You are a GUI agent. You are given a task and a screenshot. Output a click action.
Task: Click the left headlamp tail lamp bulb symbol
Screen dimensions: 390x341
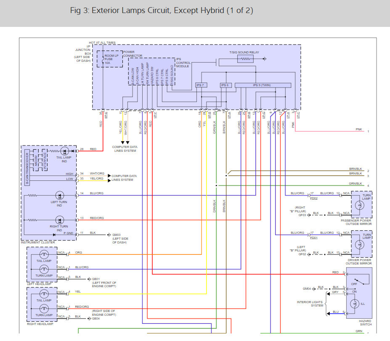click(44, 254)
